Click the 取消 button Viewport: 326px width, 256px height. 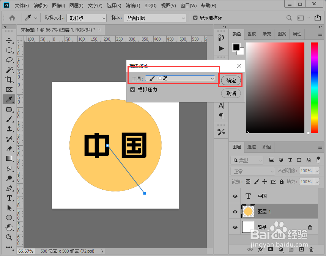click(231, 94)
